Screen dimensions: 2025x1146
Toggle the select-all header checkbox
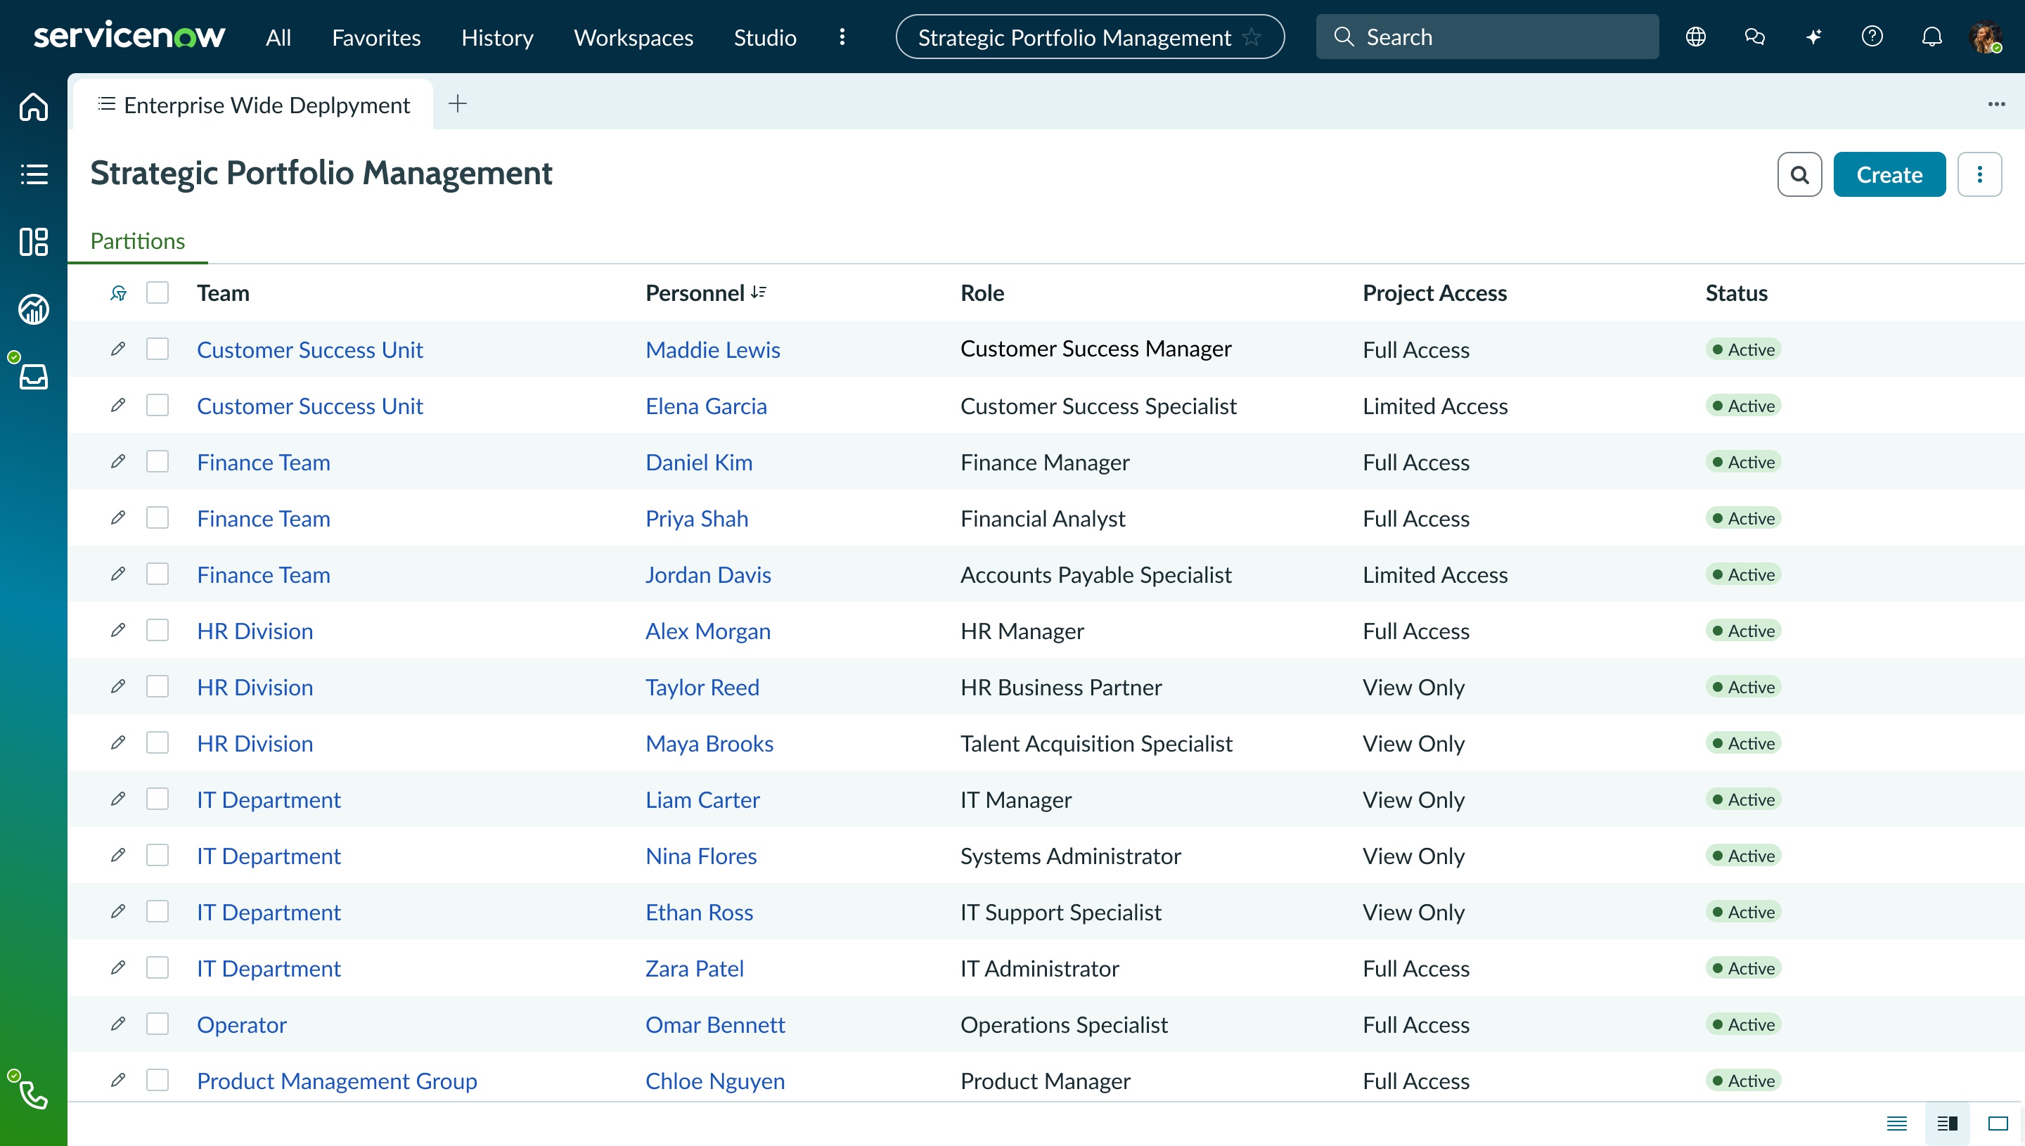(157, 292)
